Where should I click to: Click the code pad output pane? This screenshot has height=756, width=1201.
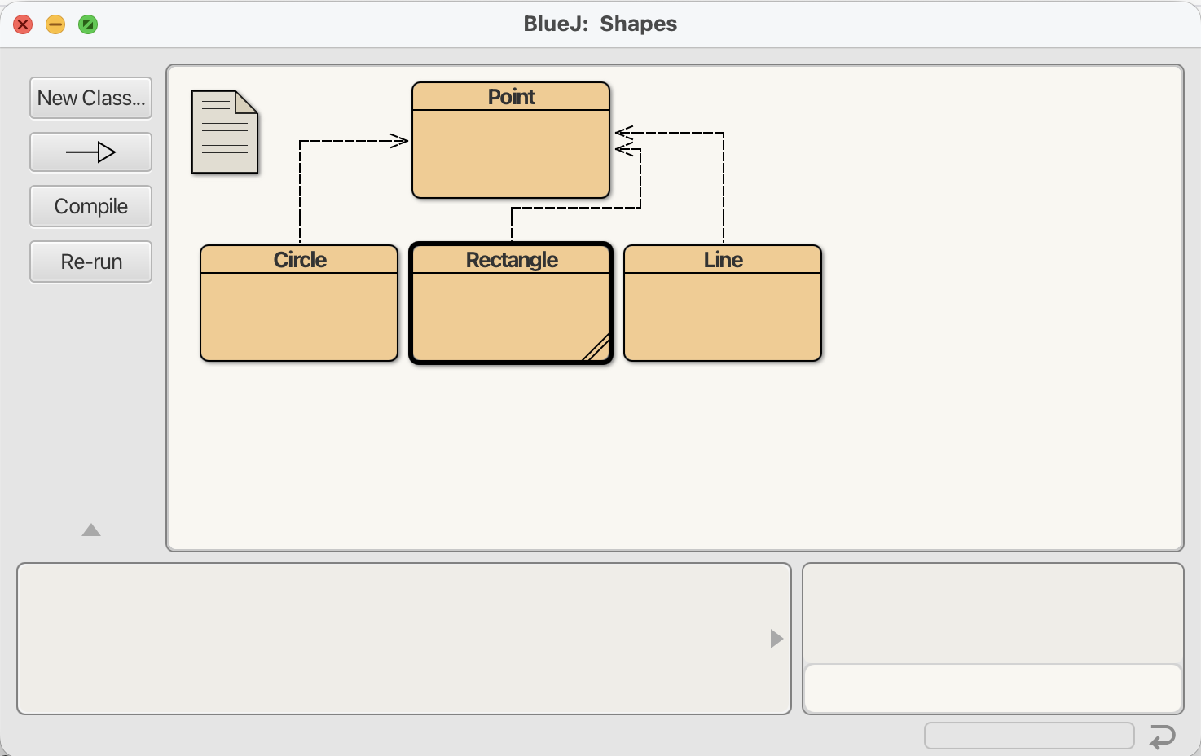(992, 613)
